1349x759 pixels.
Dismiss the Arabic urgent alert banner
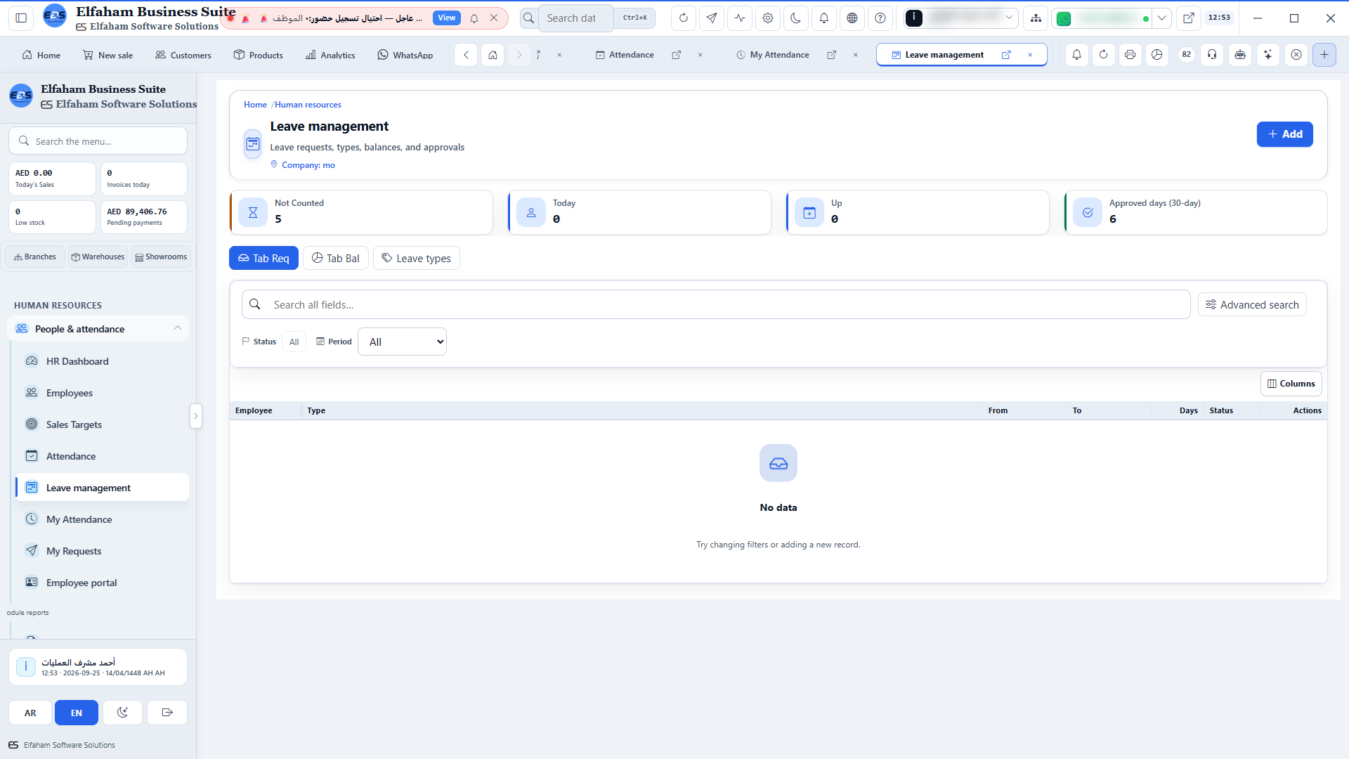coord(494,18)
